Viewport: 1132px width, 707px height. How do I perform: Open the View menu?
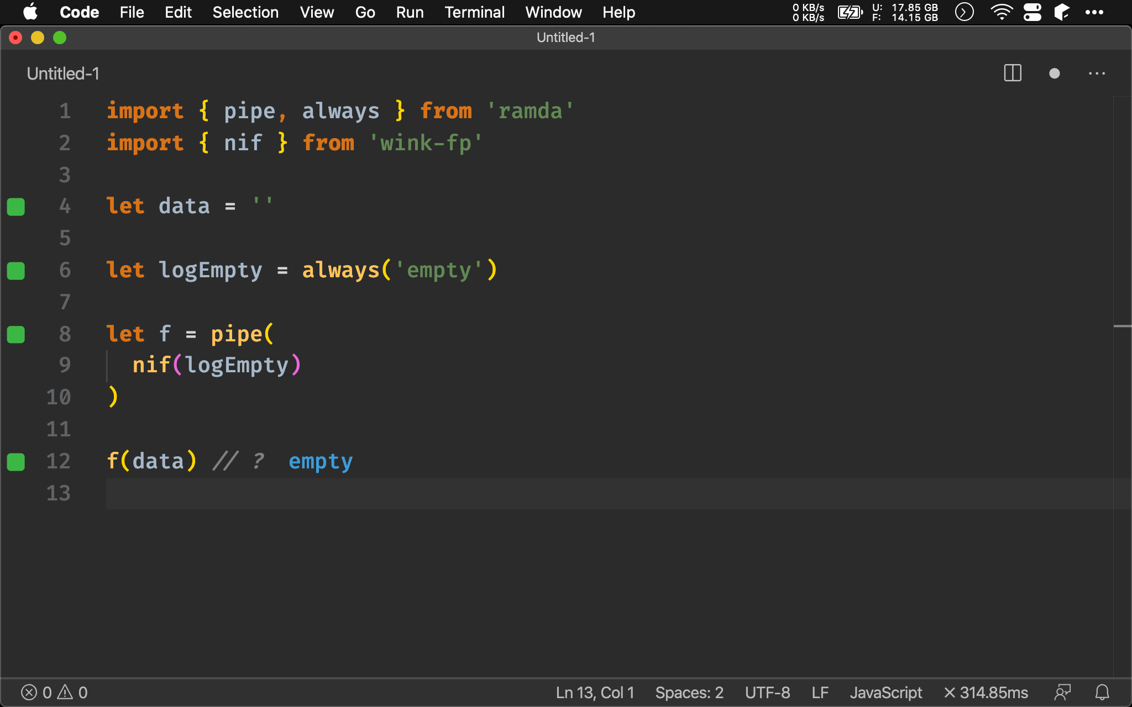pyautogui.click(x=317, y=12)
